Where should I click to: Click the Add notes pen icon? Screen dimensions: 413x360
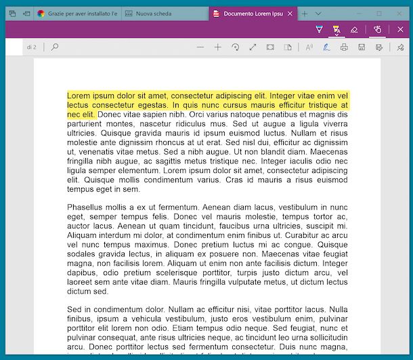(x=326, y=47)
